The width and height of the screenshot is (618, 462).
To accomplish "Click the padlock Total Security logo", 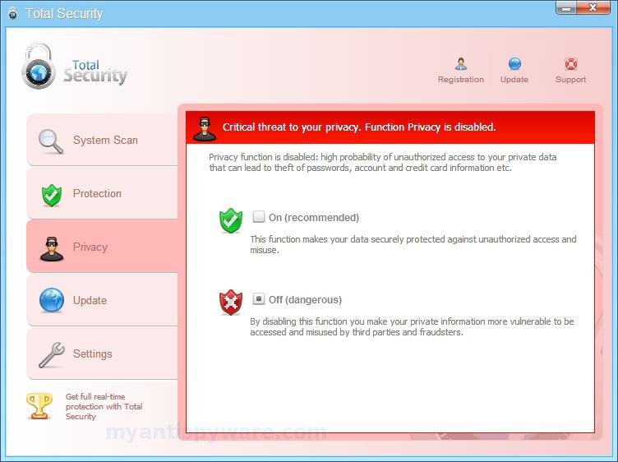I will (x=39, y=67).
